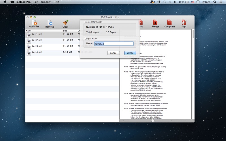Open the File menu
The image size is (226, 141).
pyautogui.click(x=36, y=2)
